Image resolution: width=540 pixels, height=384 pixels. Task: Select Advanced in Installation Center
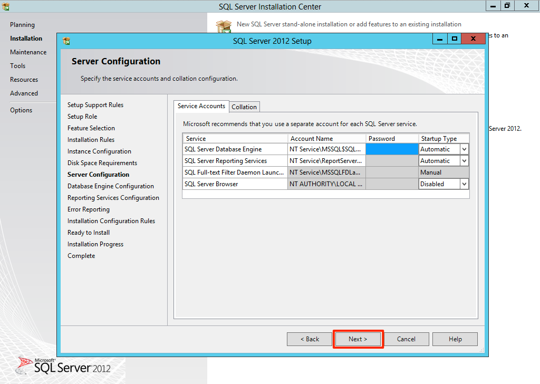[24, 93]
